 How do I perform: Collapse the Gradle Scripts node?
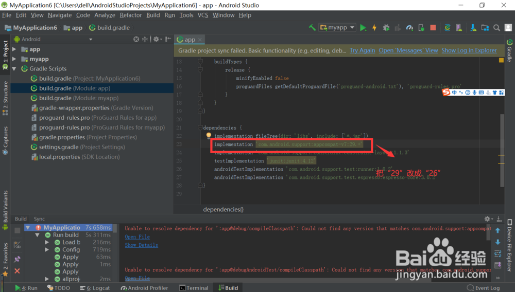click(x=14, y=69)
